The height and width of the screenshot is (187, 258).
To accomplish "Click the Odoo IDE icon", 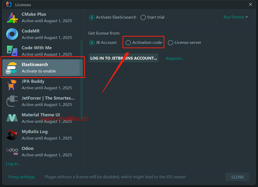I will 12,151.
